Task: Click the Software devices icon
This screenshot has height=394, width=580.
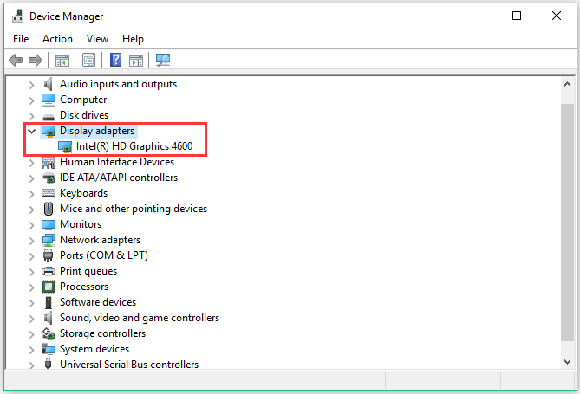Action: [49, 302]
